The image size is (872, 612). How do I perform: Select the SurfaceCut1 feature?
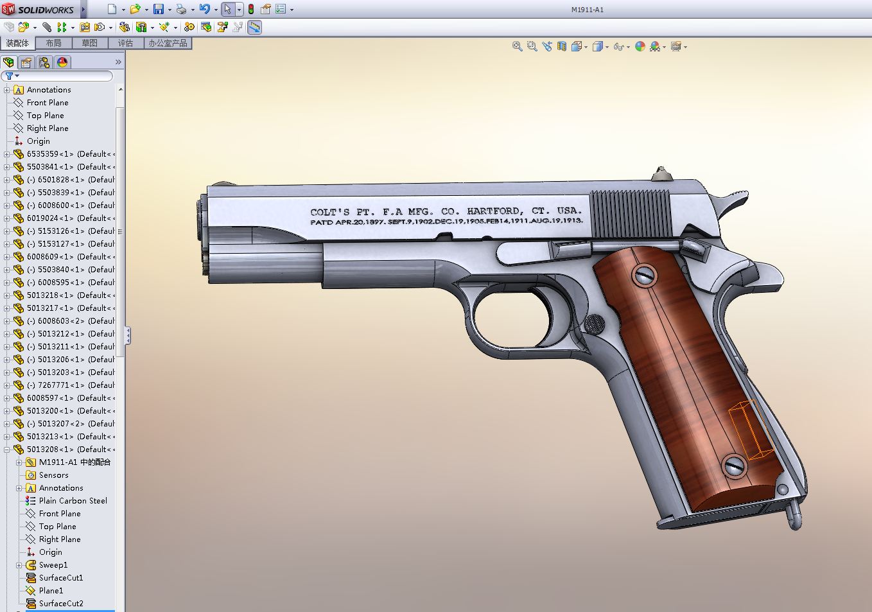tap(61, 578)
